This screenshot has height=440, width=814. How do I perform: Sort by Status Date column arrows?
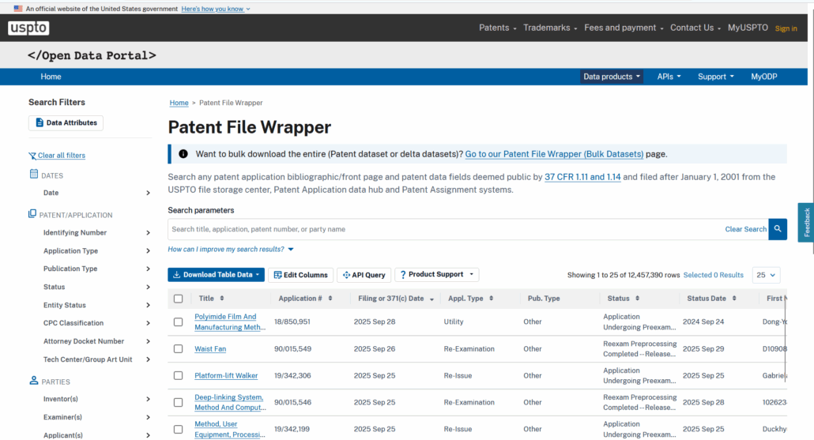tap(735, 299)
